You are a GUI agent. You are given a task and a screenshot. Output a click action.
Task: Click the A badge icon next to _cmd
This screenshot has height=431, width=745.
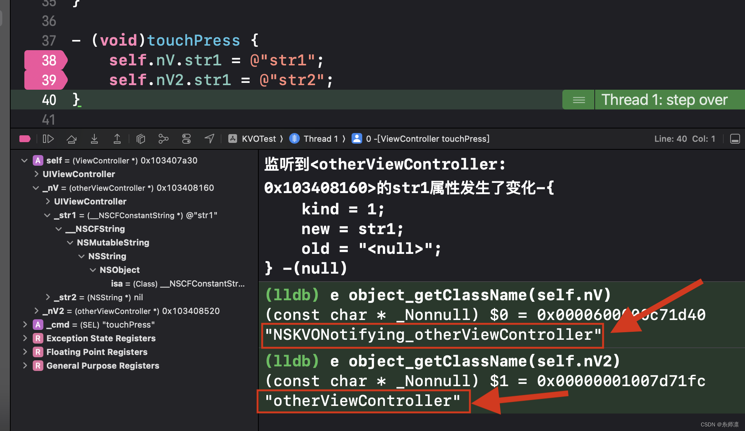[x=38, y=325]
